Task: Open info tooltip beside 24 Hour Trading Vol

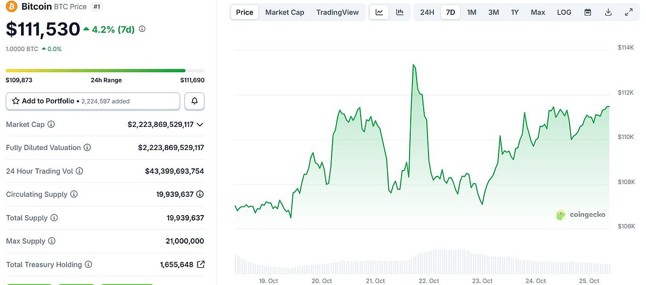Action: (x=79, y=171)
